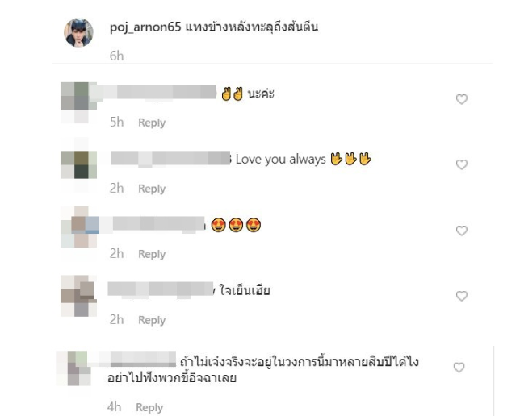Reply to the ใจเย็นเฮีย comment
This screenshot has width=520, height=416.
(x=152, y=320)
